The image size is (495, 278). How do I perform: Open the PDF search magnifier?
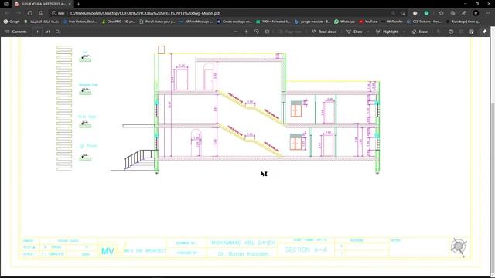coord(57,32)
